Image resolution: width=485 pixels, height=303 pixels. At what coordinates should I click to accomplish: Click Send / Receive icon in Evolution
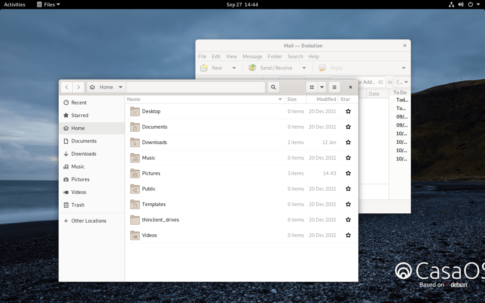(x=252, y=68)
